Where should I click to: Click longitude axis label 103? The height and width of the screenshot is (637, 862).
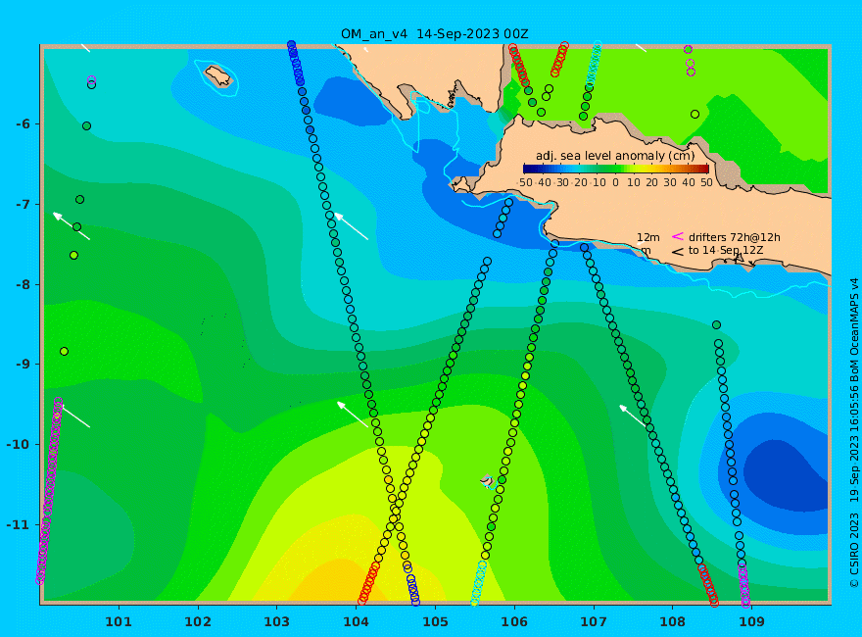276,621
